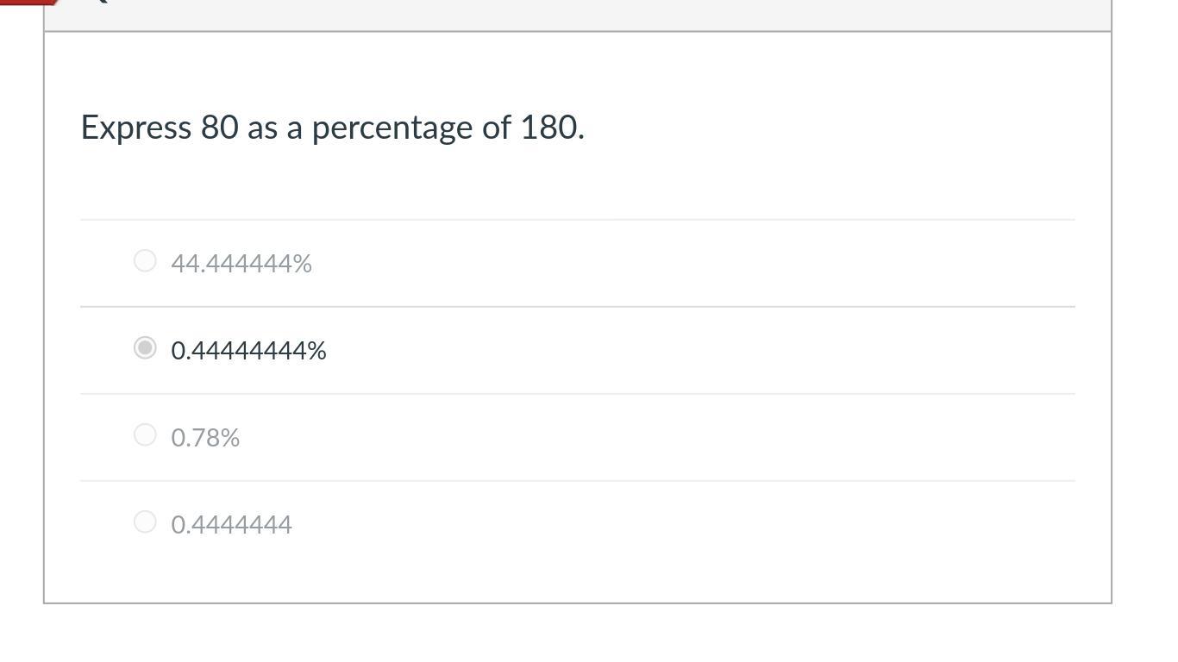Click the question text 'Express 80 as a percentage'
The width and height of the screenshot is (1178, 662).
click(x=332, y=128)
